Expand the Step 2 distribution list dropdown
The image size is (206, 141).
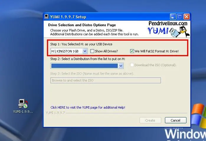tap(121, 66)
